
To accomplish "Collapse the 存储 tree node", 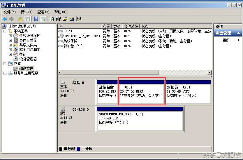I will click(5, 64).
